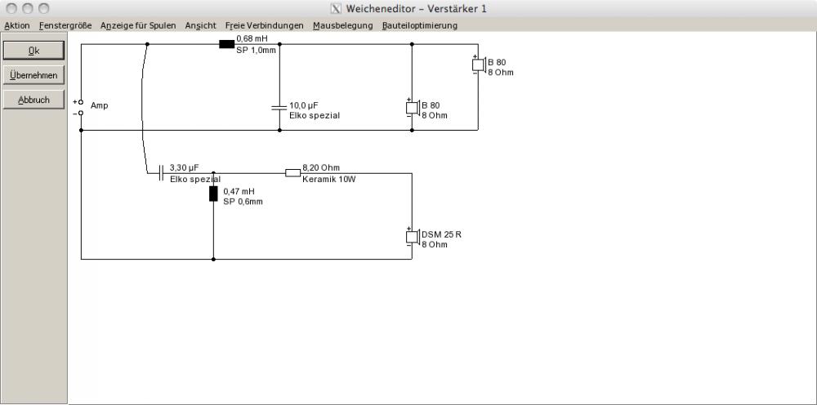Viewport: 817px width, 405px height.
Task: Click the Übernehmen button
Action: pos(33,75)
